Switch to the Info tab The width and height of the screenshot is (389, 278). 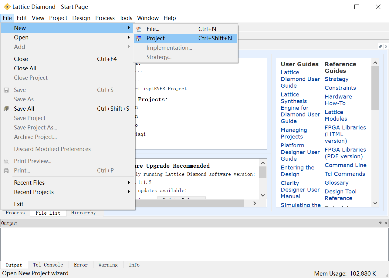click(134, 265)
